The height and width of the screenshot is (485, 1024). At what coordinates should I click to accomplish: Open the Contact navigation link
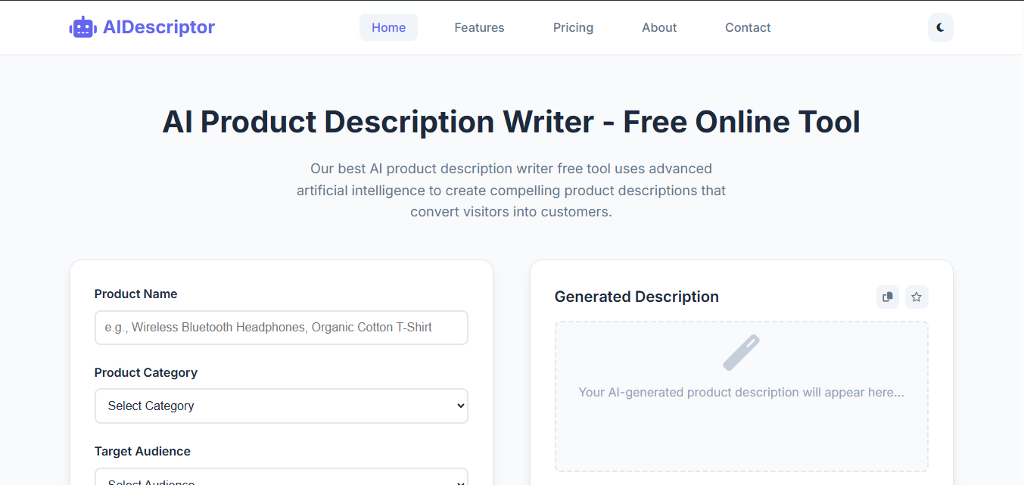point(748,27)
